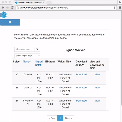Click birthday Aug 18, 1988
The image size is (122, 122).
[50, 102]
